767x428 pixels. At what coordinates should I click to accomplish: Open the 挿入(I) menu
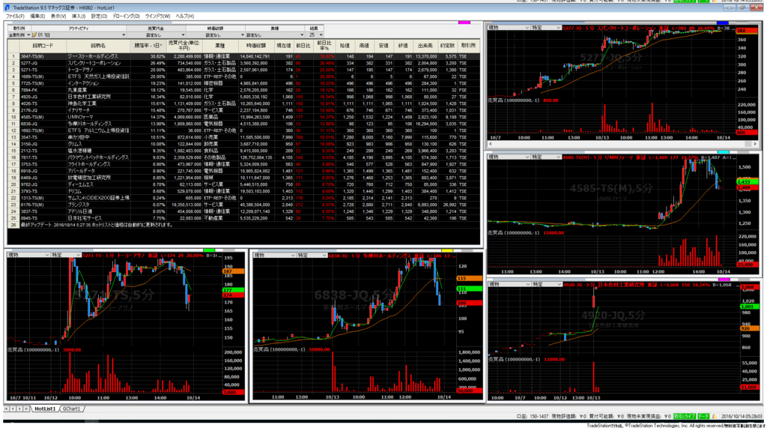[78, 16]
